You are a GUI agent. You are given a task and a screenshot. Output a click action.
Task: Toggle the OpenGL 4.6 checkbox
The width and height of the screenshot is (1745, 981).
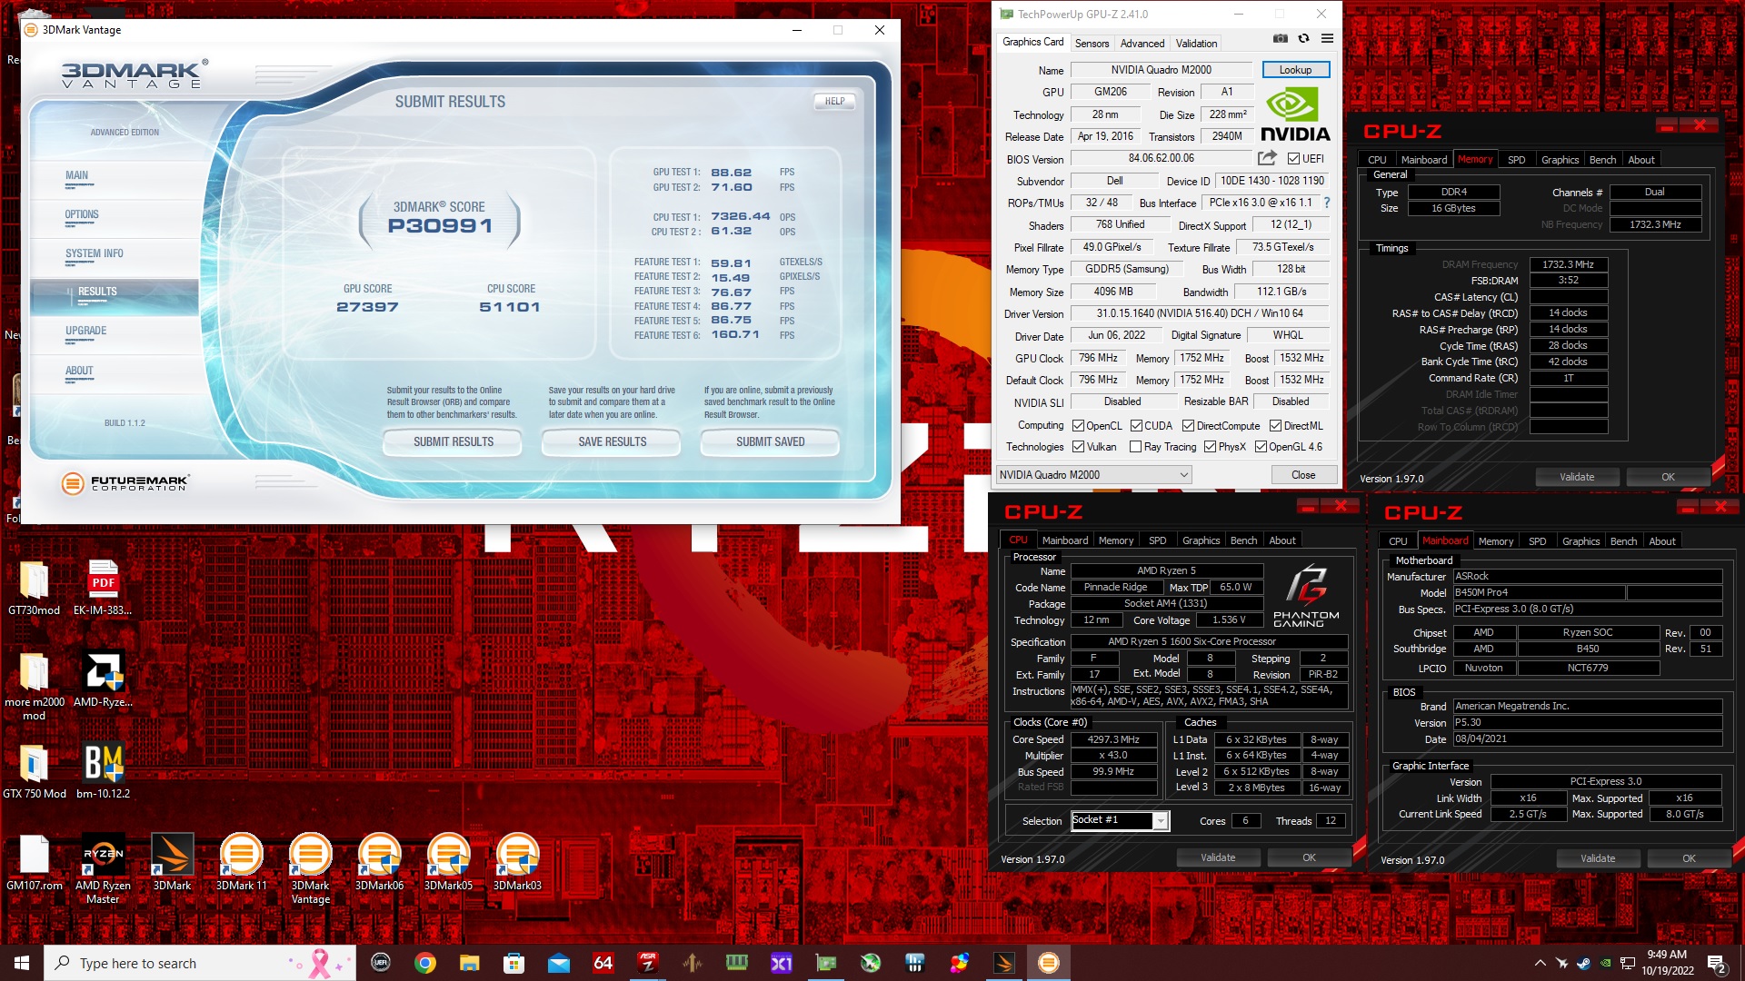[1261, 447]
